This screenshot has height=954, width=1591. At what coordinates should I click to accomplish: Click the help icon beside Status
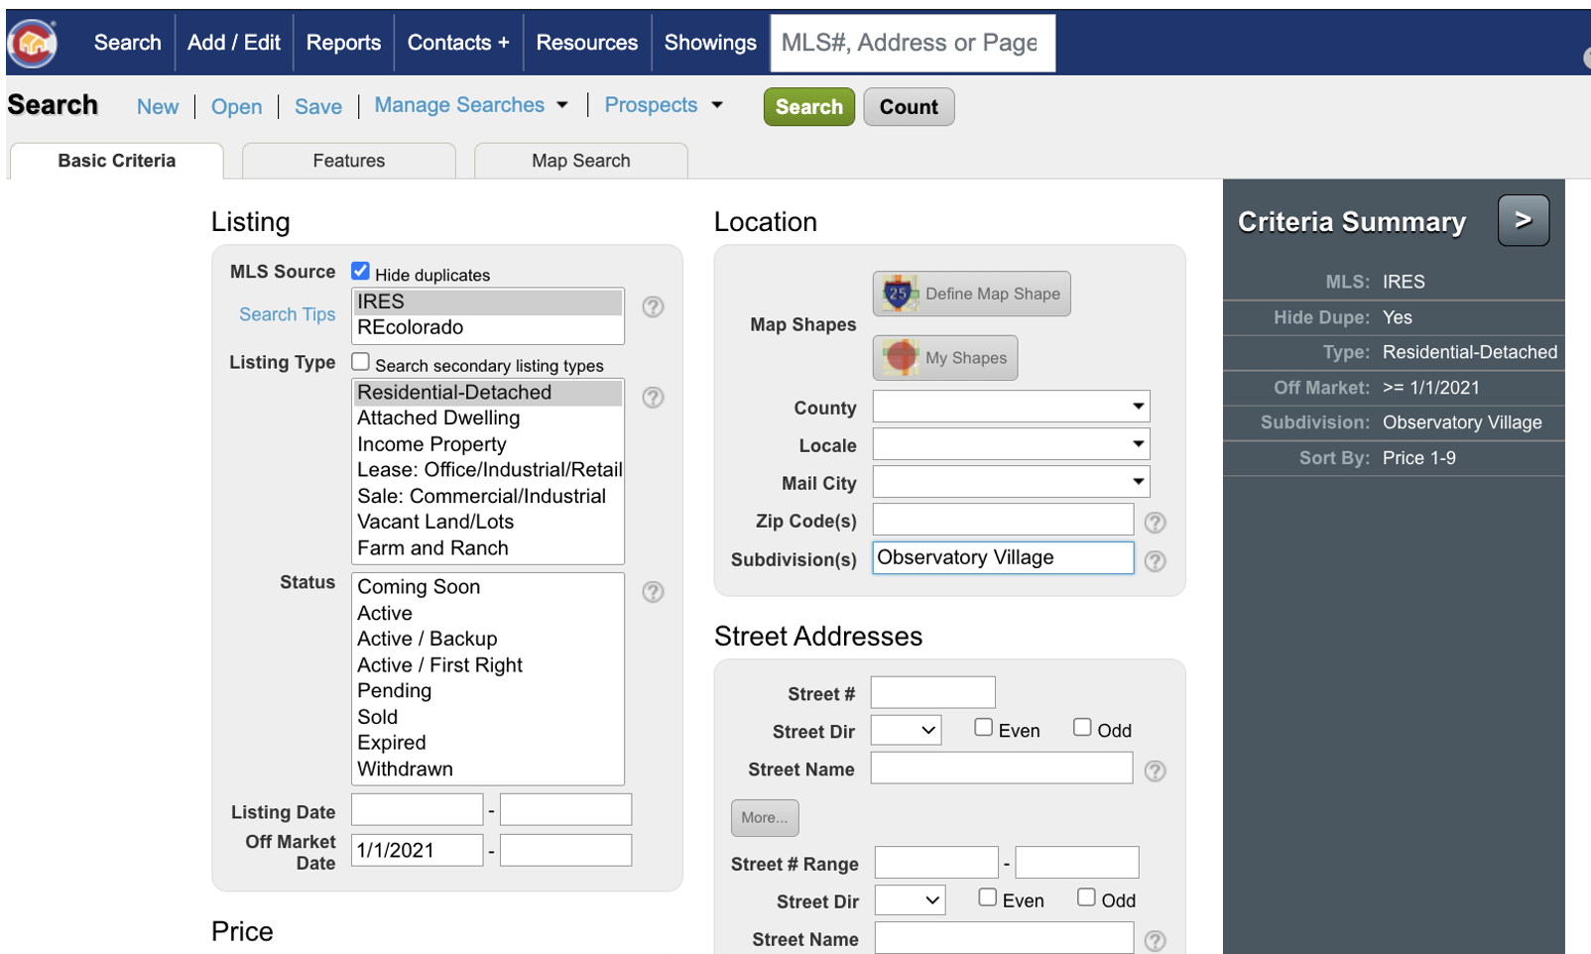(x=653, y=592)
